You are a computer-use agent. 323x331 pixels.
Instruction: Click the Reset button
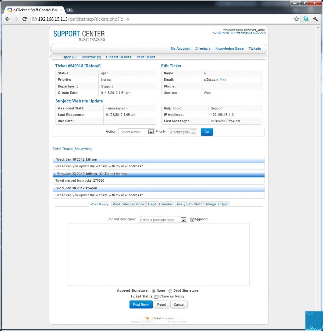coord(162,305)
